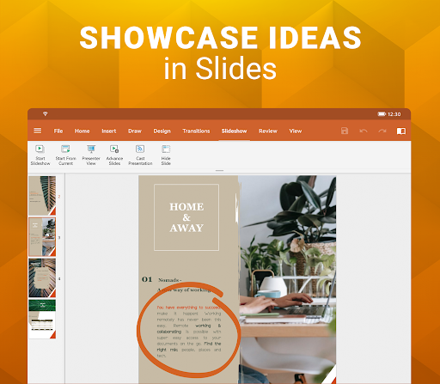This screenshot has width=440, height=384.
Task: Switch to the Insert tab
Action: click(109, 131)
